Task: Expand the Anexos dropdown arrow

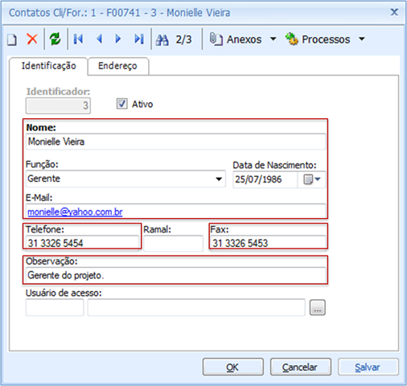Action: click(273, 39)
